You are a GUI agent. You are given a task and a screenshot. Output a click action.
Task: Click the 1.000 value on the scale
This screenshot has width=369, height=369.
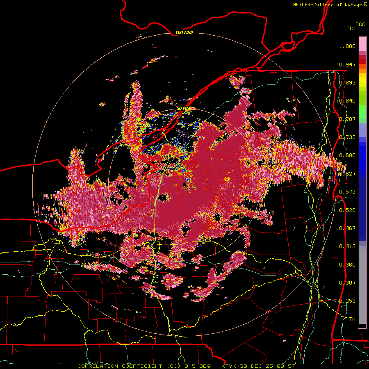click(347, 46)
